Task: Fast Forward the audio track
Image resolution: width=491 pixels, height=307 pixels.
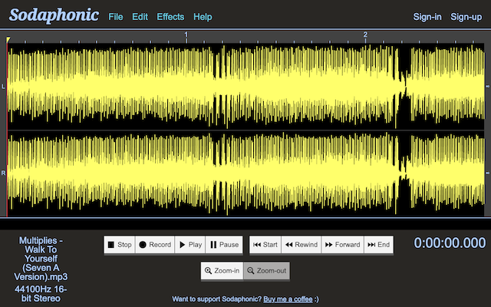Action: pos(343,245)
